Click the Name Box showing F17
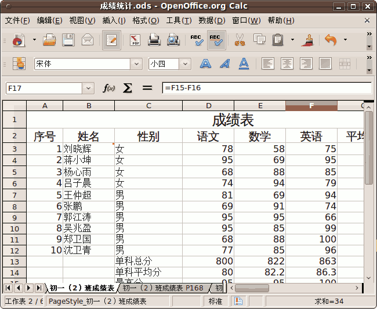 coord(43,89)
